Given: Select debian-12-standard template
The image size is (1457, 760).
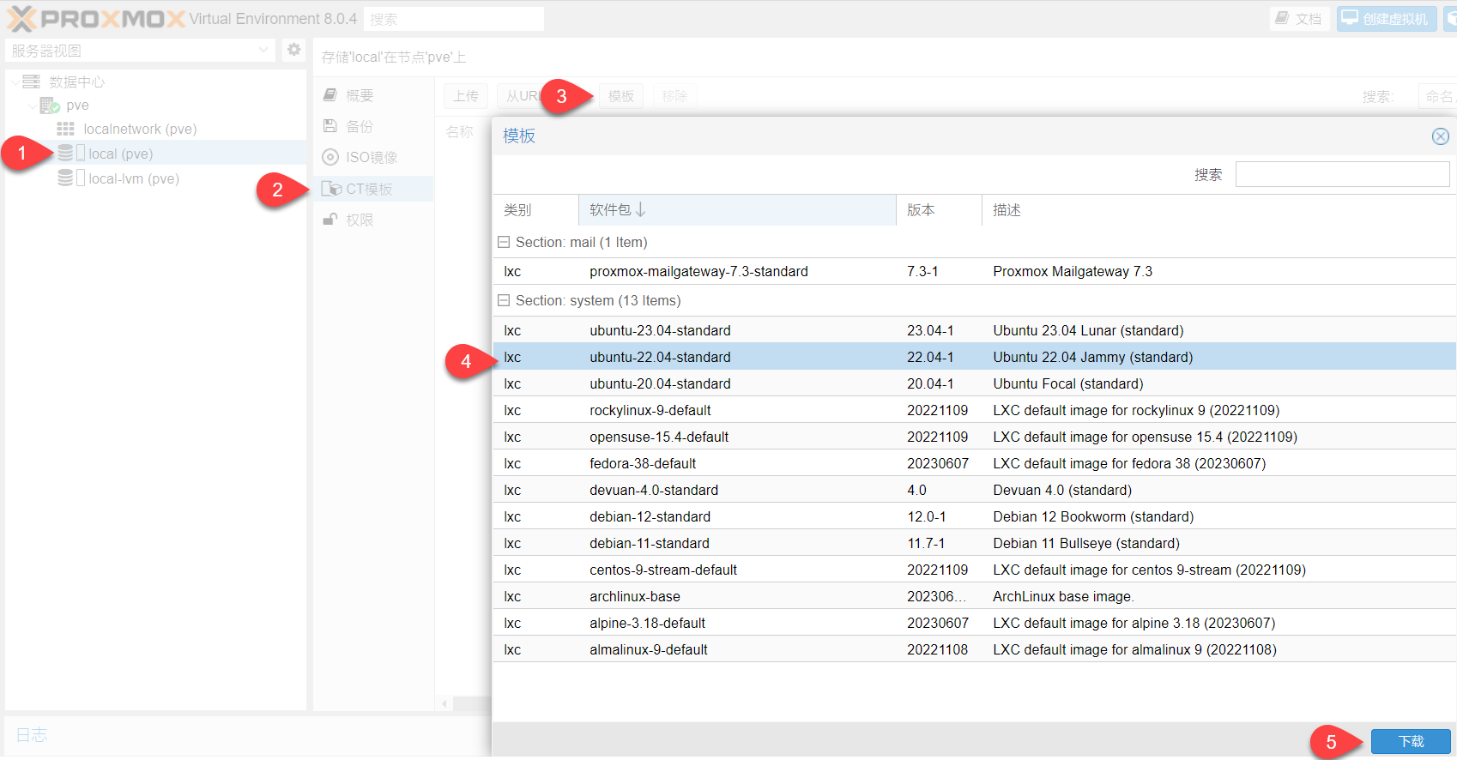Looking at the screenshot, I should [x=974, y=516].
